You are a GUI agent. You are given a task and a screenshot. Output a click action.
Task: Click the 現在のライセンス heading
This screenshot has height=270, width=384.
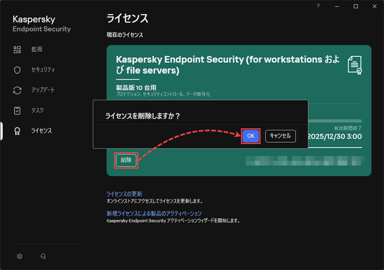tap(124, 35)
